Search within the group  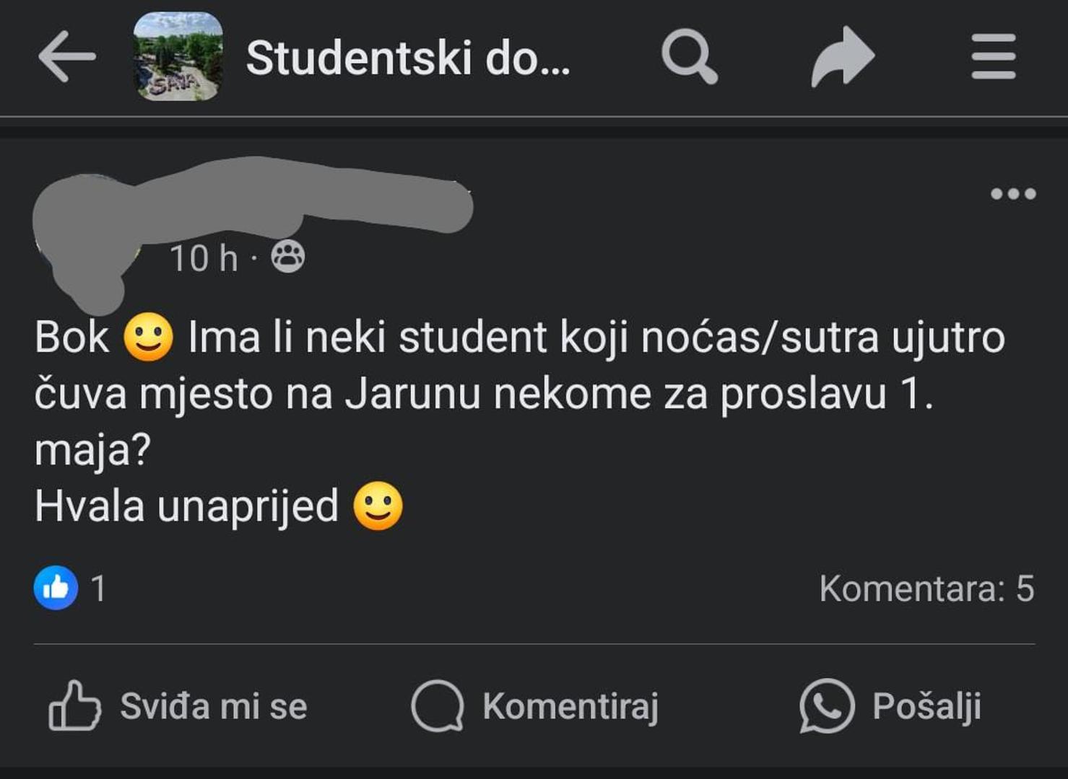(x=689, y=56)
